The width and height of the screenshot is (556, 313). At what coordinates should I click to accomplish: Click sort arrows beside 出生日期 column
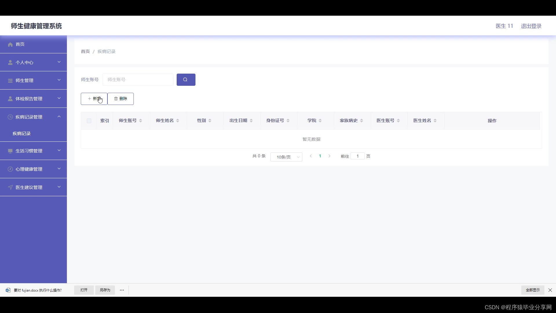tap(251, 121)
